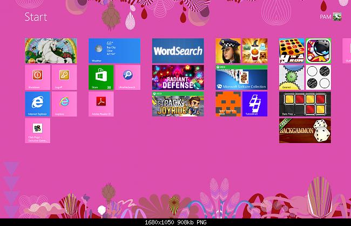Image resolution: width=351 pixels, height=226 pixels.
Task: Open the black and white circles tile
Action: pyautogui.click(x=318, y=77)
